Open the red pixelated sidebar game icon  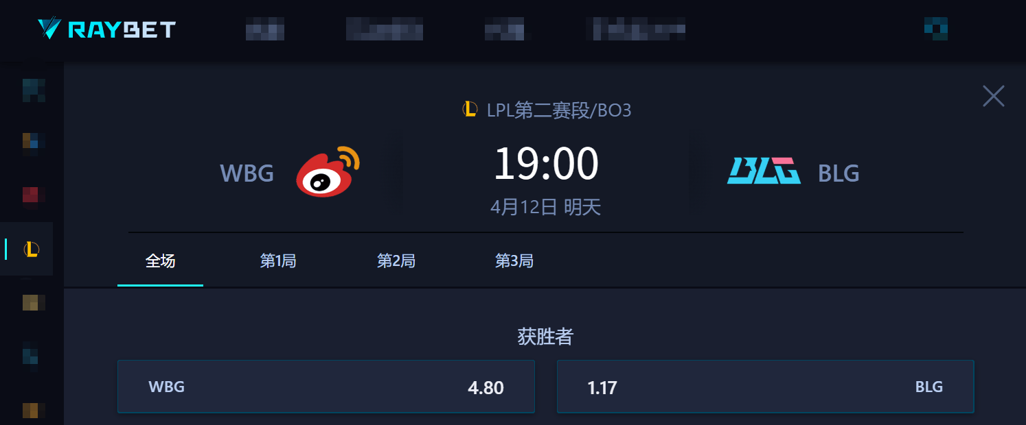click(x=33, y=195)
